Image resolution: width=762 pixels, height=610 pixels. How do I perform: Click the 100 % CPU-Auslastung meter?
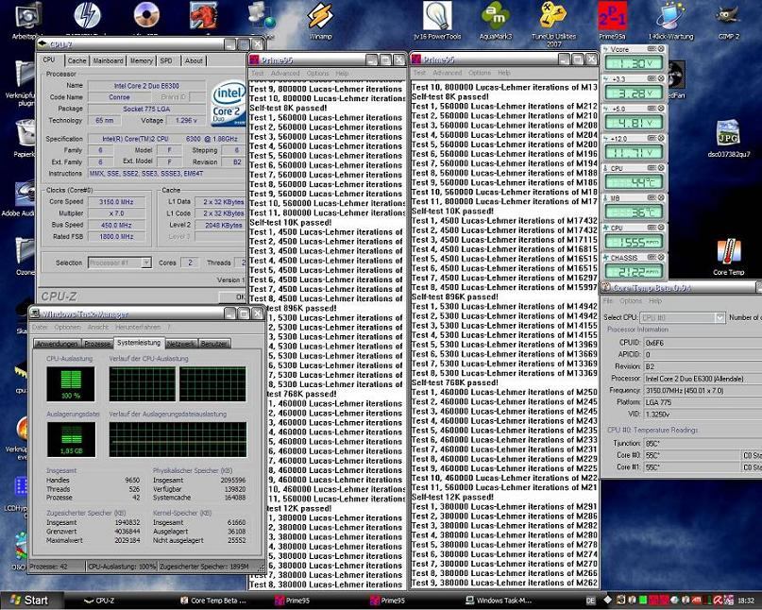pos(71,384)
